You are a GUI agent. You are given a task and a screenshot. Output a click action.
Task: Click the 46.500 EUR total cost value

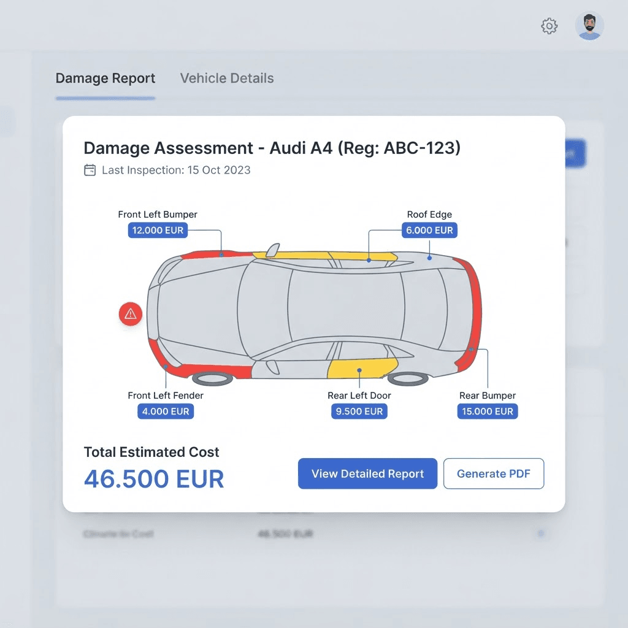154,478
